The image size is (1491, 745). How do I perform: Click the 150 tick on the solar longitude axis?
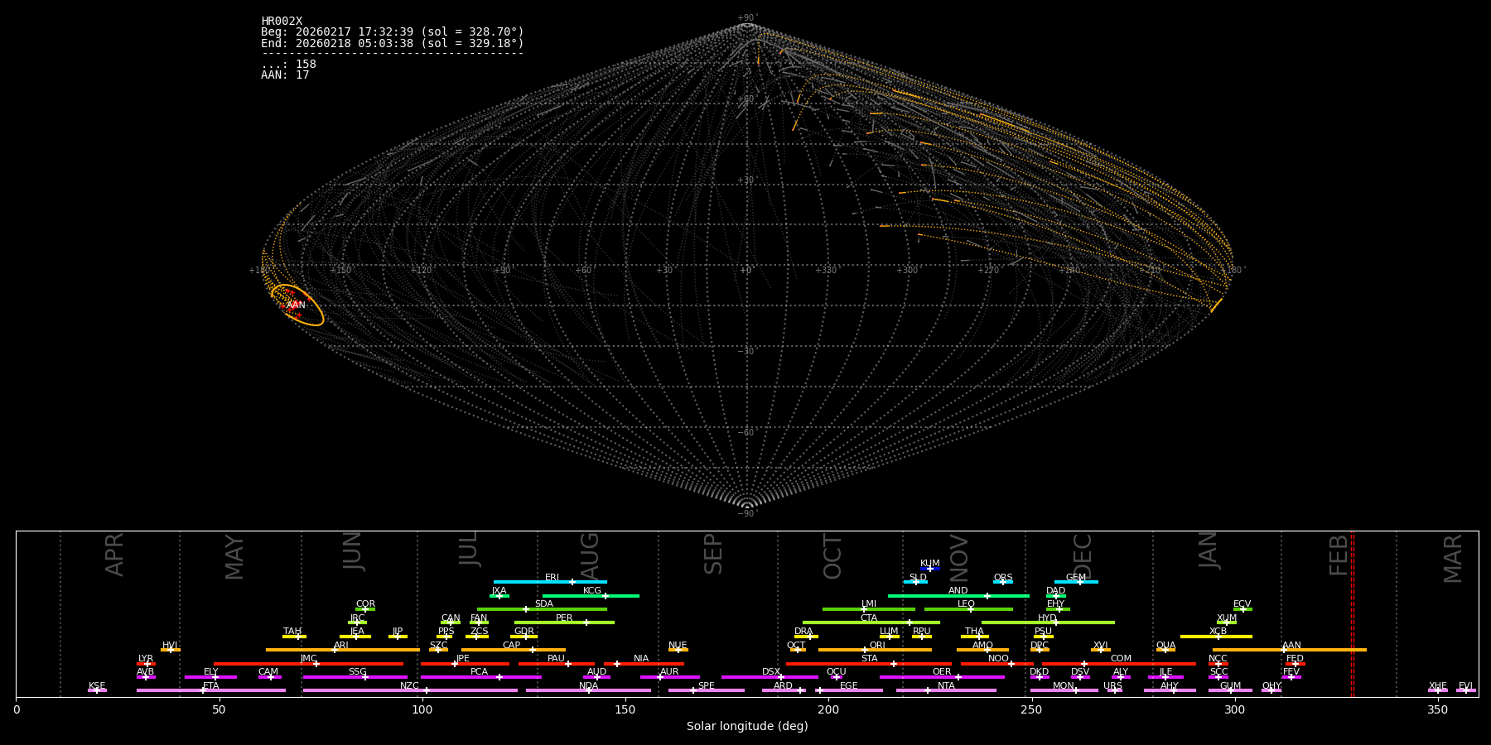point(625,709)
